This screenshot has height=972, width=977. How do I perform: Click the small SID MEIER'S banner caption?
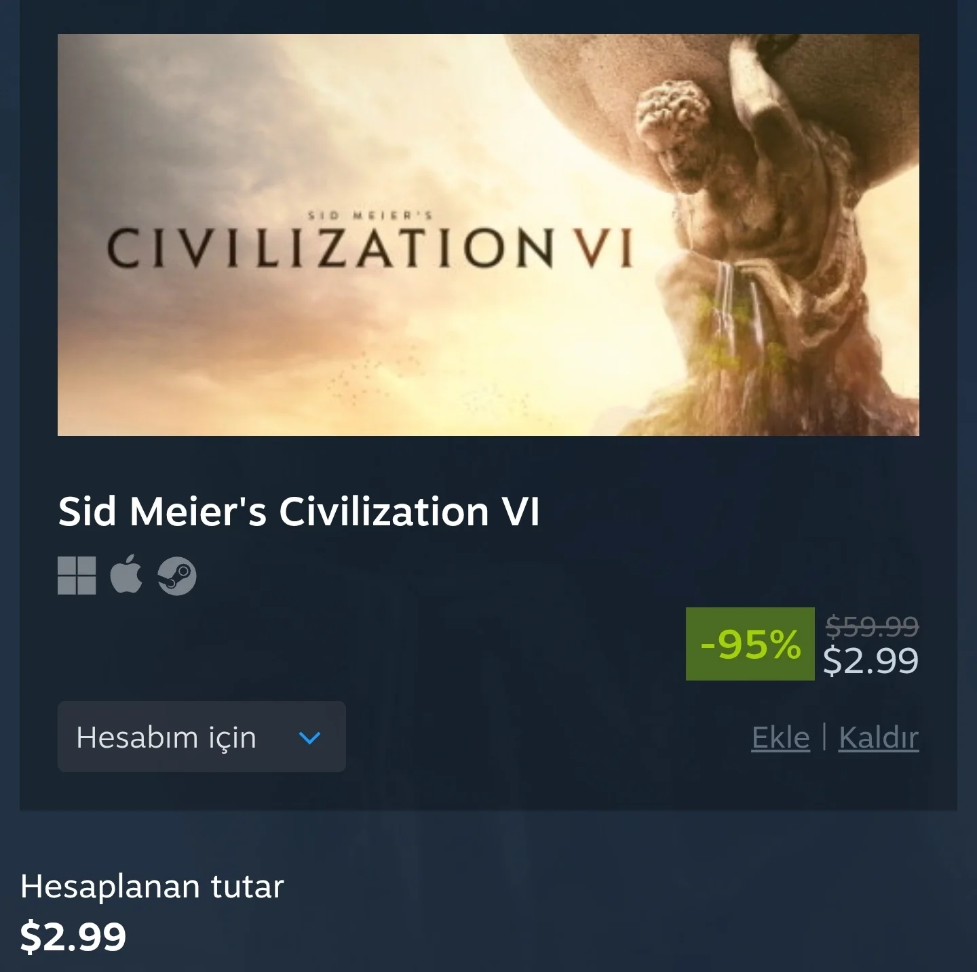[x=370, y=216]
